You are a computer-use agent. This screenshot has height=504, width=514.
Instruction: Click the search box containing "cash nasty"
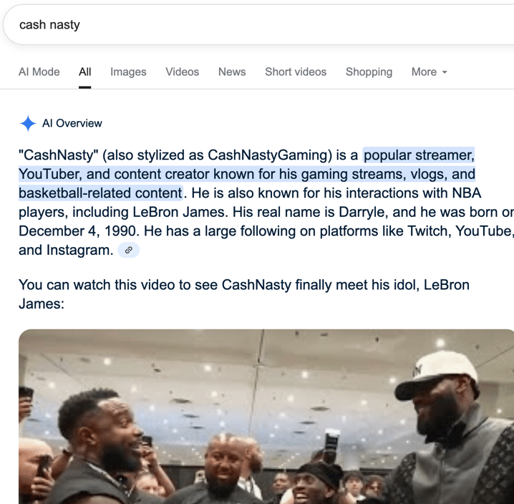point(259,24)
